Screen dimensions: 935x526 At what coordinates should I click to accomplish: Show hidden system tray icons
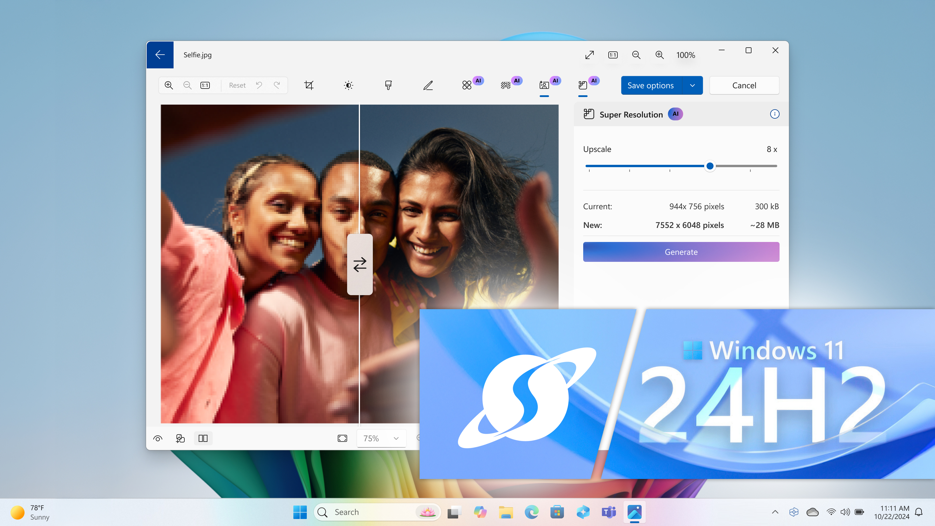(x=775, y=512)
